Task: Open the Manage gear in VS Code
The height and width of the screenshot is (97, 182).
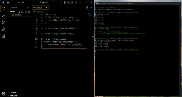Action: click(x=3, y=94)
